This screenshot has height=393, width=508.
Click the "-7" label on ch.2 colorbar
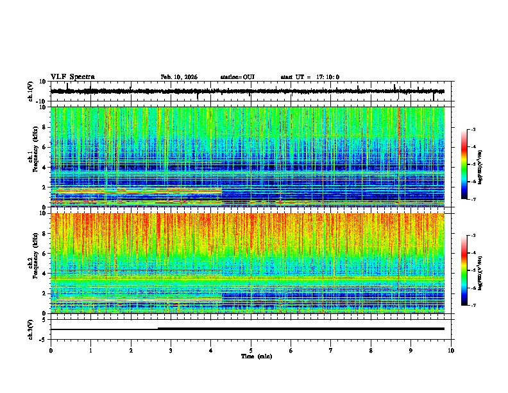pos(473,305)
